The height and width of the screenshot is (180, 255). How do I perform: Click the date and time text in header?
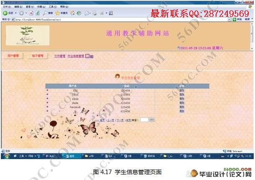click(202, 48)
